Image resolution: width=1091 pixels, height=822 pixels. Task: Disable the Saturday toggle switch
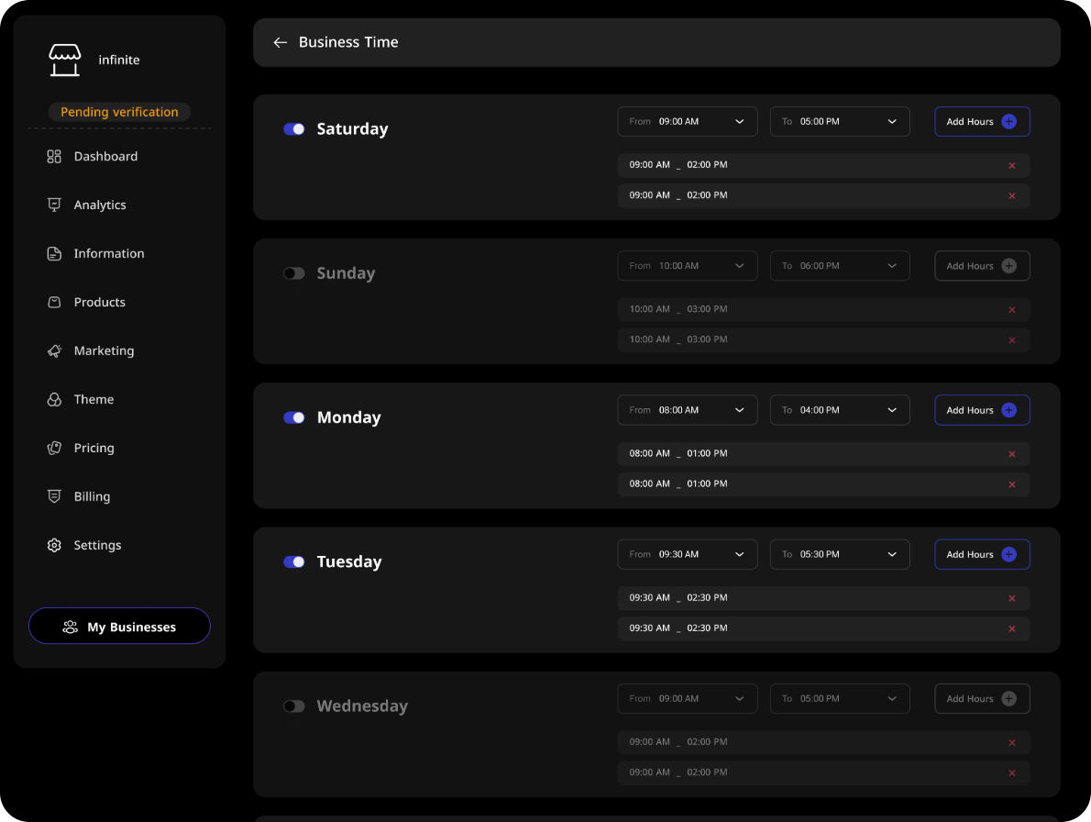[x=293, y=129]
